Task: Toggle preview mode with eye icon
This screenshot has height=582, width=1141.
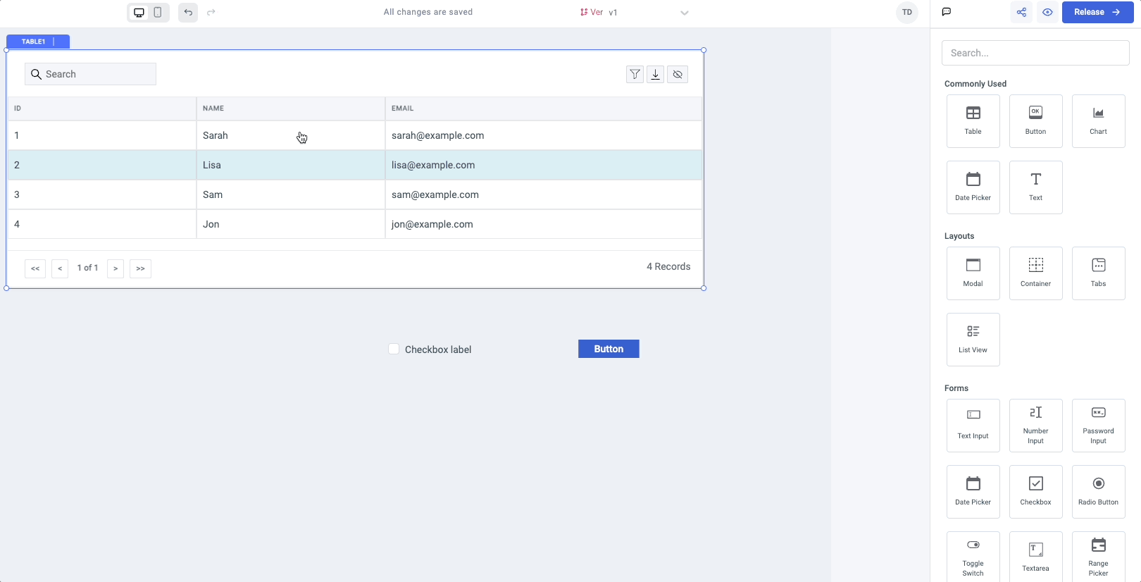Action: [1048, 13]
